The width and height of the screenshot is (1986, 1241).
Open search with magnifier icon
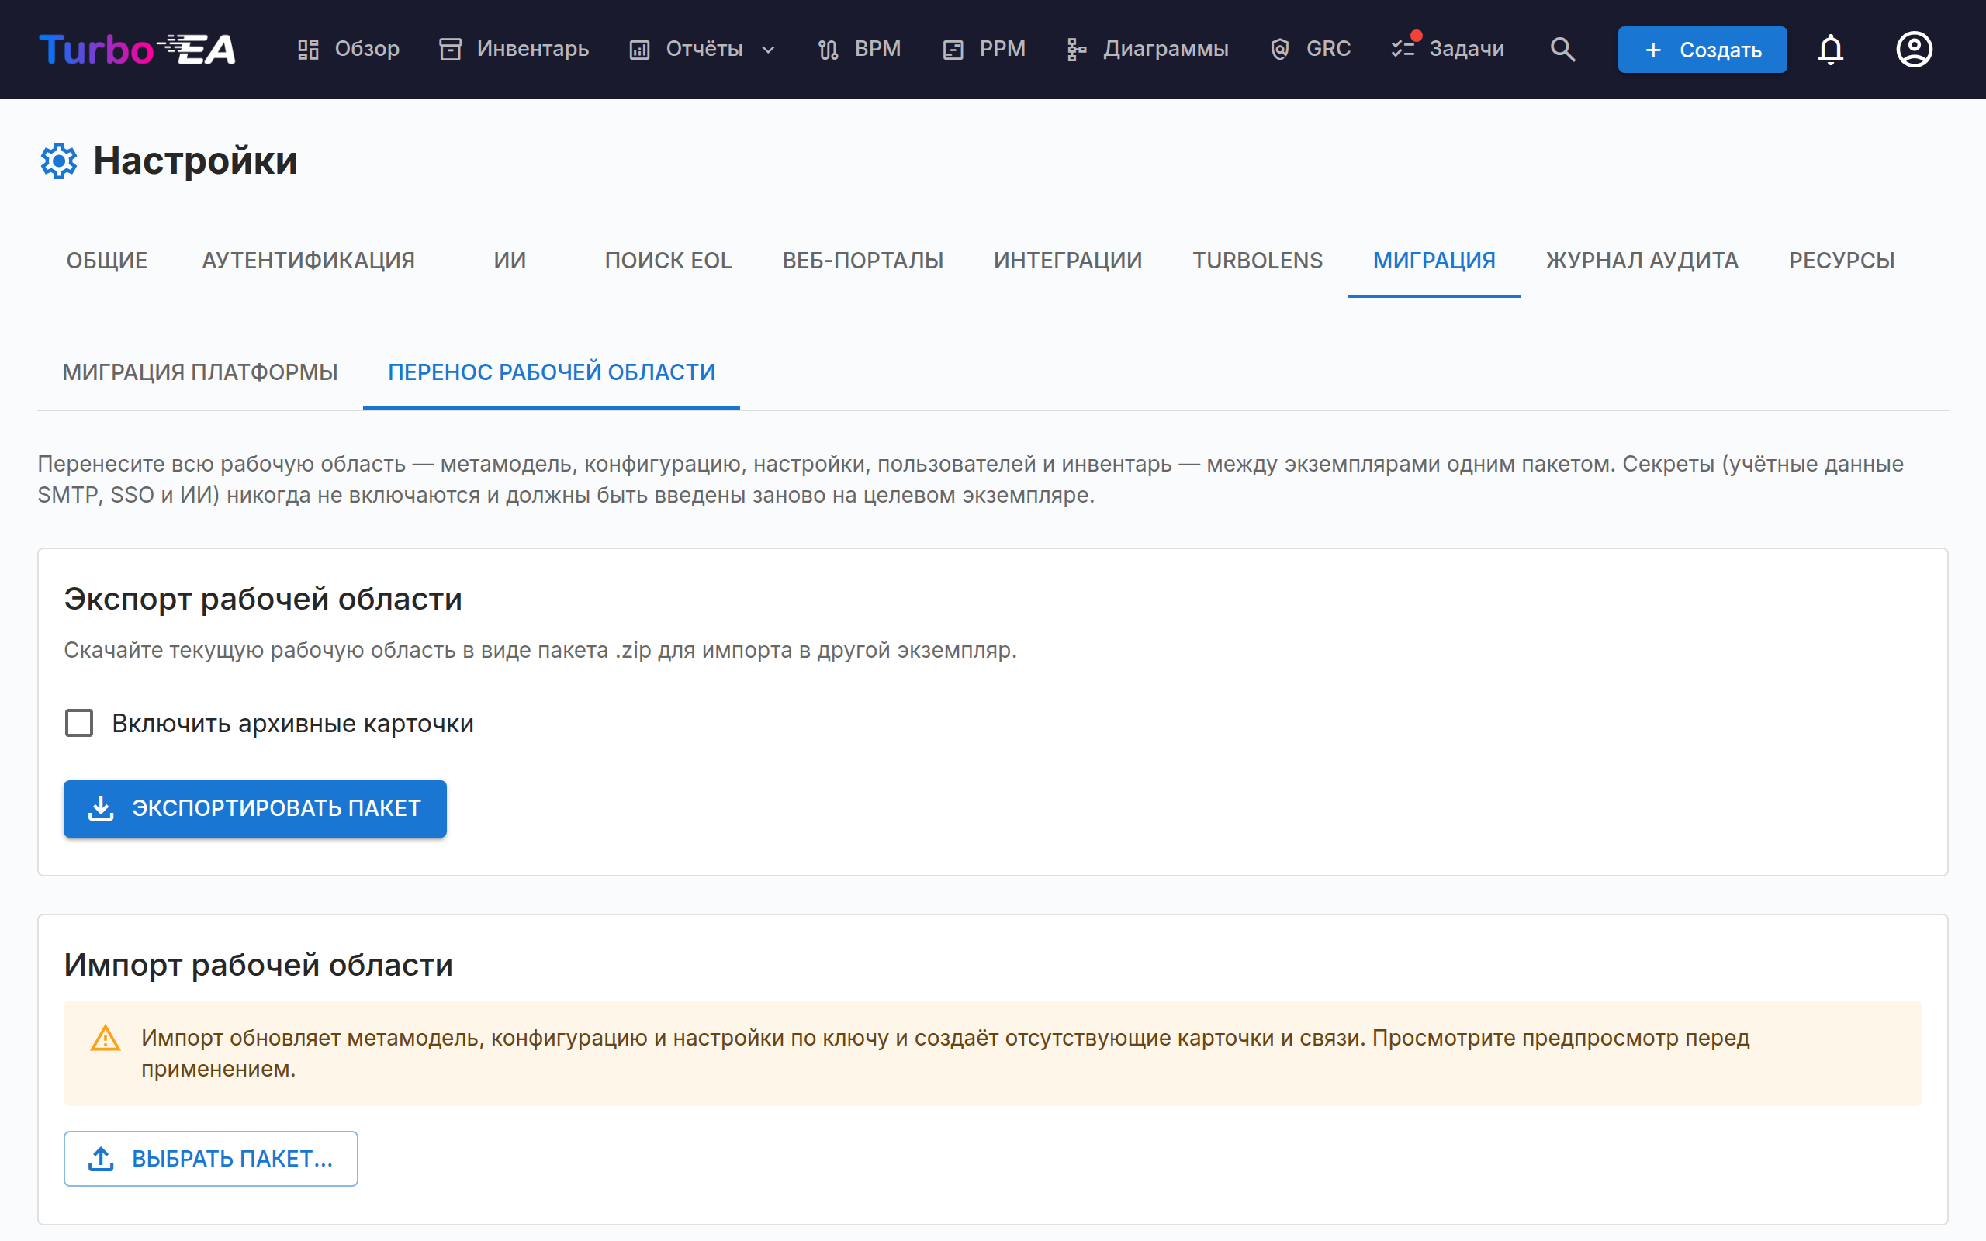(x=1562, y=49)
